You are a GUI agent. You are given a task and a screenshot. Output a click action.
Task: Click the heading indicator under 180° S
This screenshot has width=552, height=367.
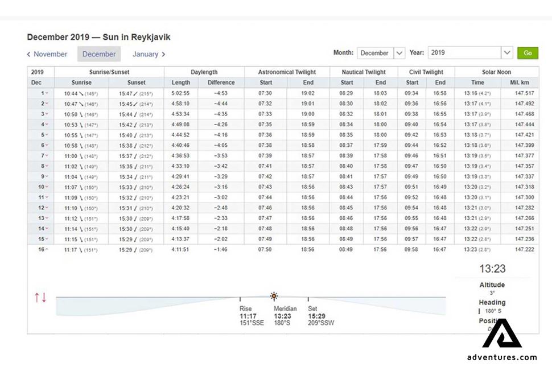[x=479, y=312]
